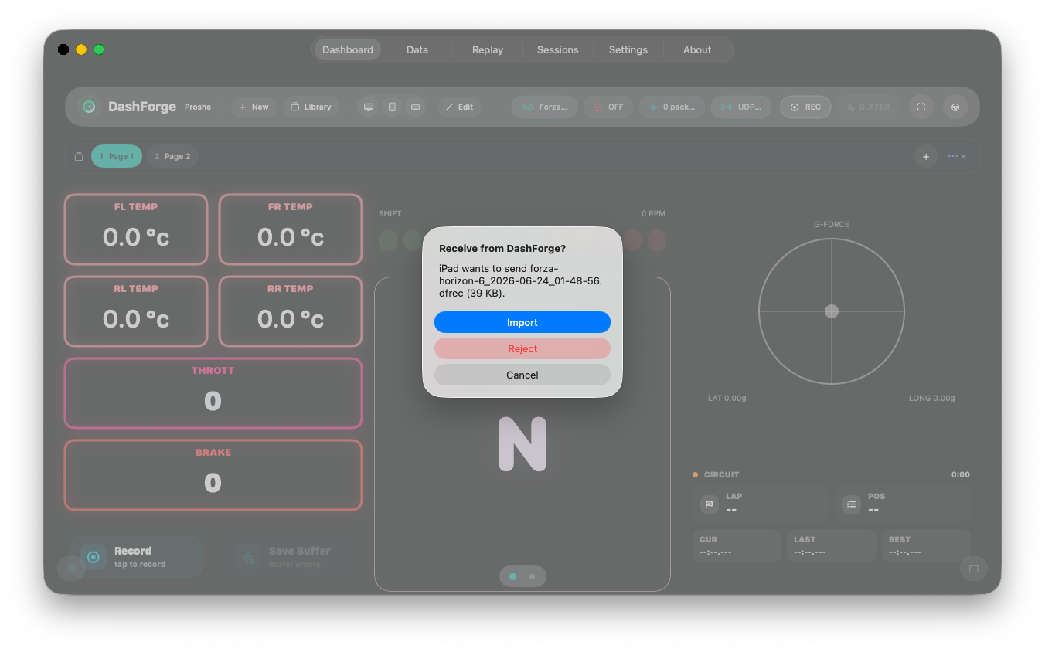1045x652 pixels.
Task: Open the Sessions tab
Action: [x=558, y=49]
